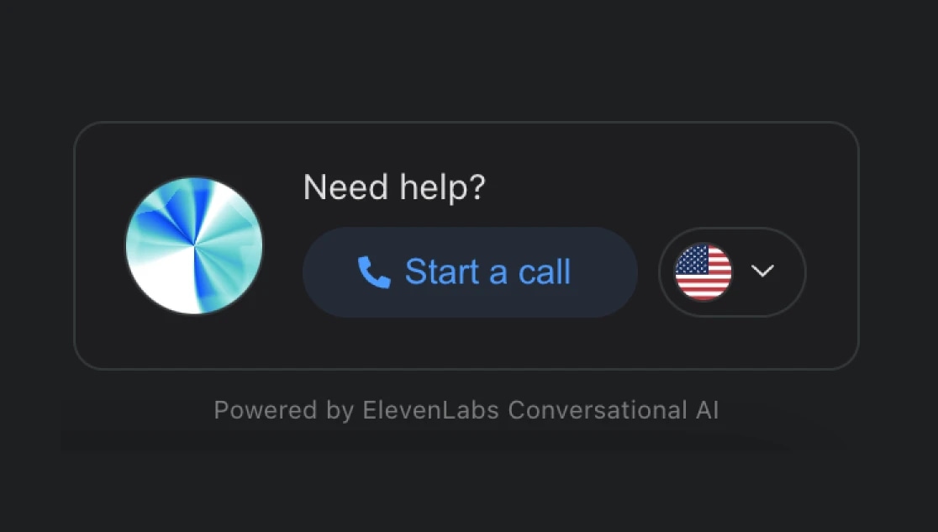
Task: Start a call with the assistant
Action: click(x=470, y=272)
